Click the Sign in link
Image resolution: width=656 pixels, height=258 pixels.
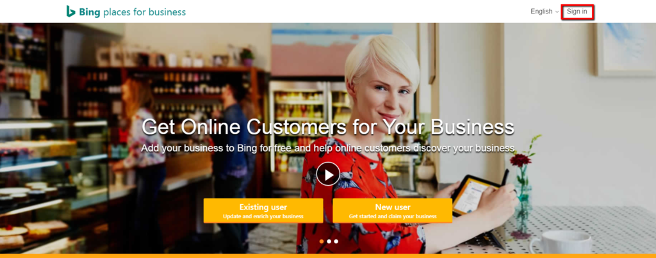pyautogui.click(x=577, y=12)
